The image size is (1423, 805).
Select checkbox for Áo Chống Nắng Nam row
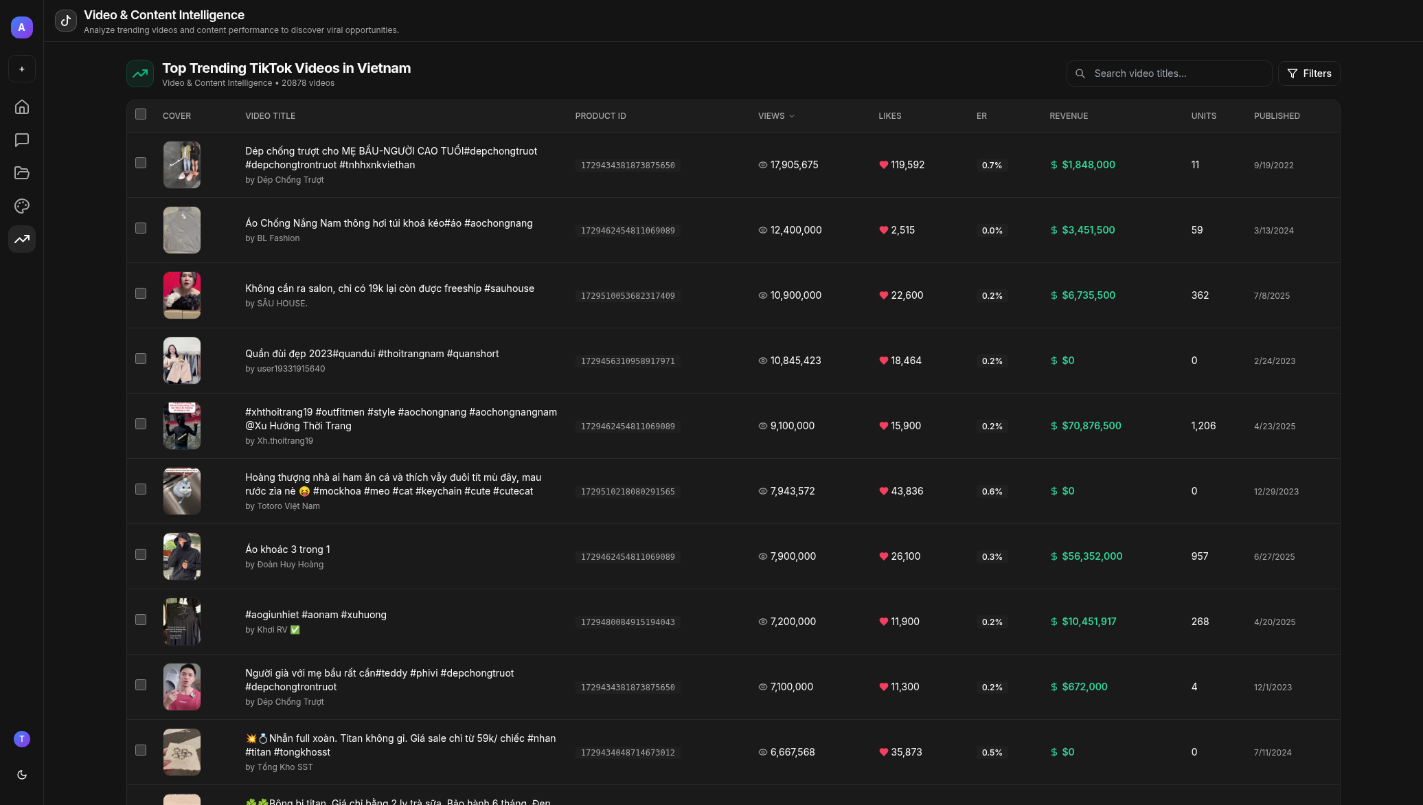point(141,228)
